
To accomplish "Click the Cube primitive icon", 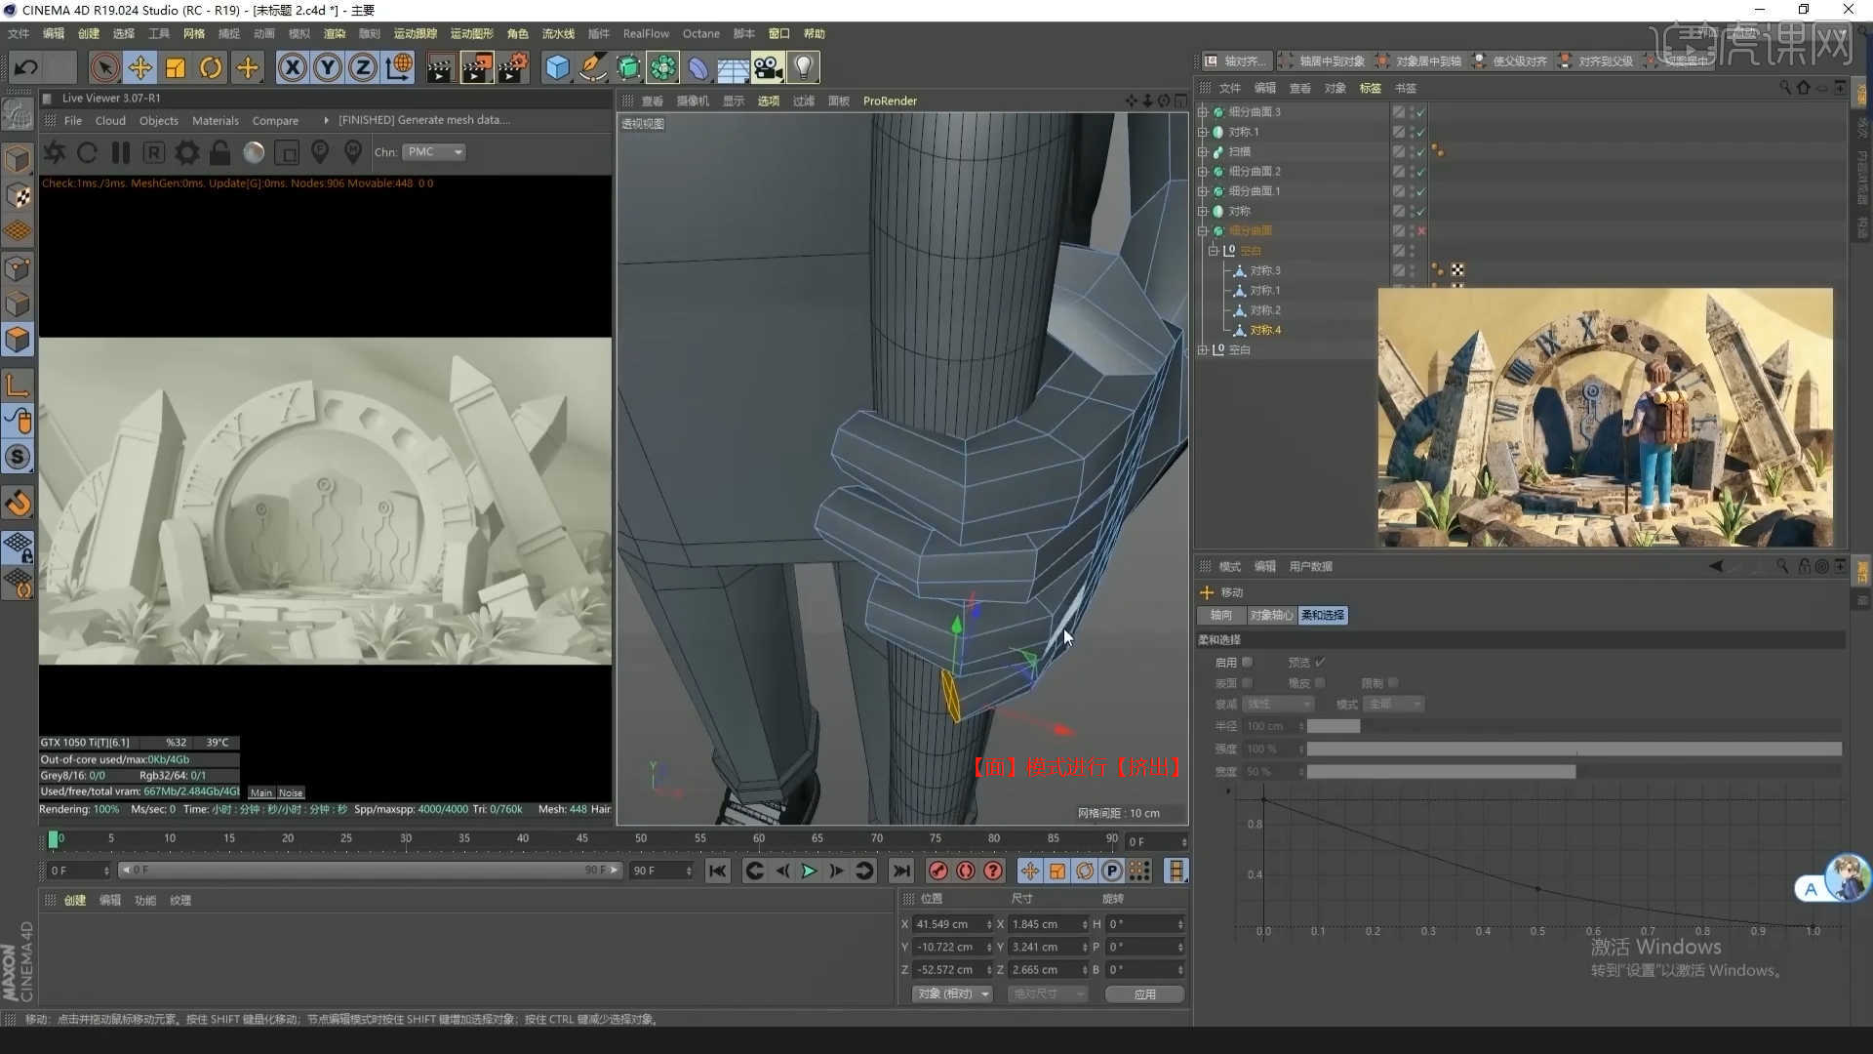I will [x=556, y=67].
